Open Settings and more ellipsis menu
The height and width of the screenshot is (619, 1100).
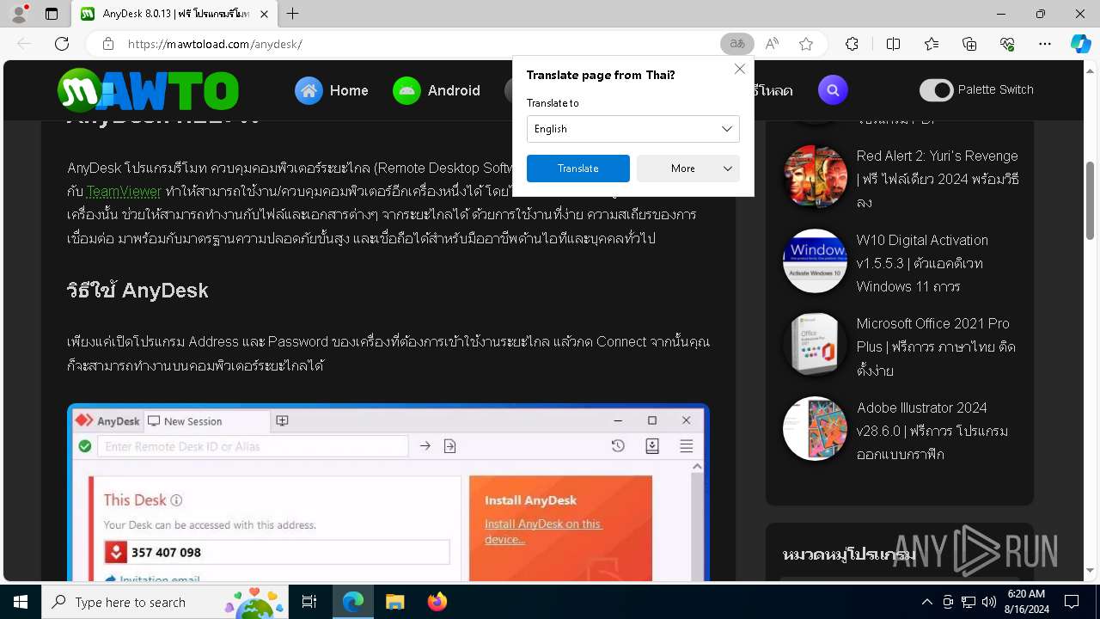pyautogui.click(x=1045, y=44)
